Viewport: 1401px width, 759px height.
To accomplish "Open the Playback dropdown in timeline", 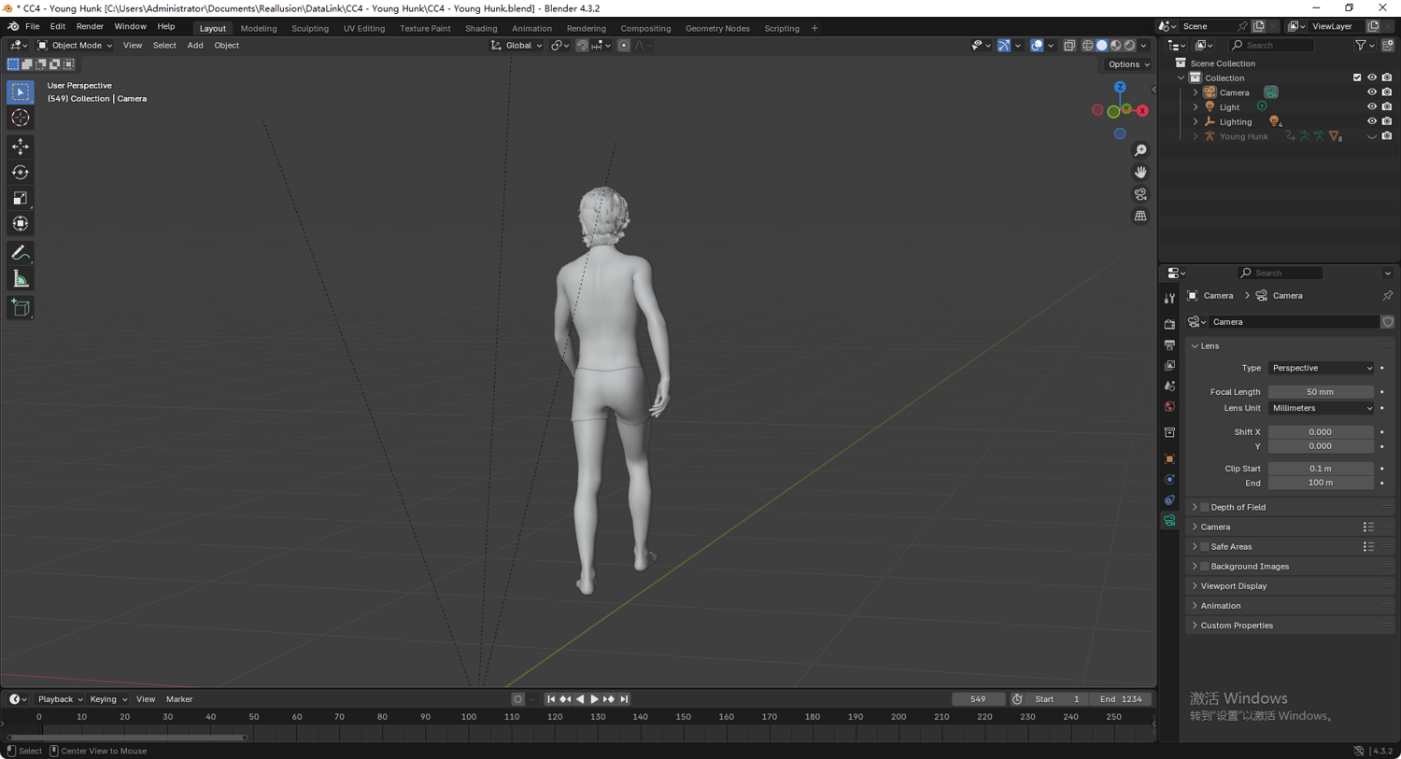I will click(x=60, y=699).
